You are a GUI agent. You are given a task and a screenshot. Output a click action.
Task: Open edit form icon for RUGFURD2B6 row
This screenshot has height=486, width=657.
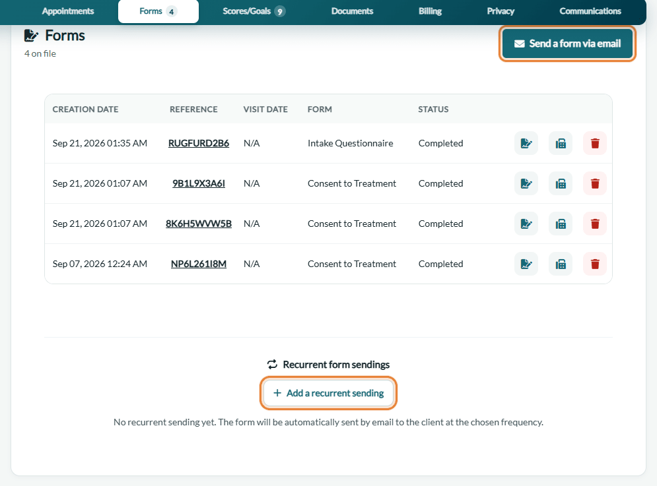[x=526, y=143]
